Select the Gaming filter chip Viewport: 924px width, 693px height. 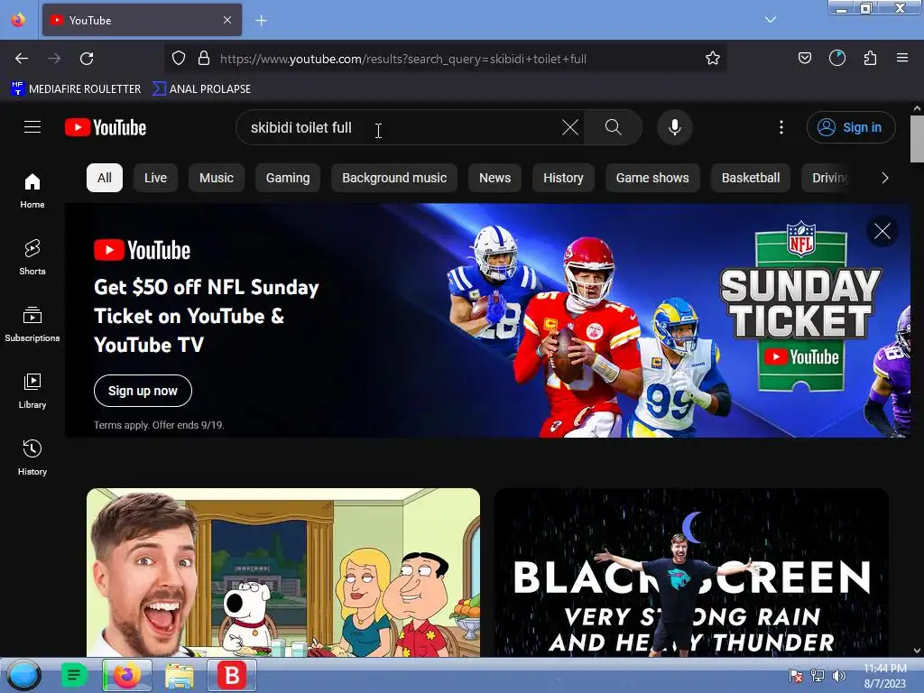[x=288, y=178]
